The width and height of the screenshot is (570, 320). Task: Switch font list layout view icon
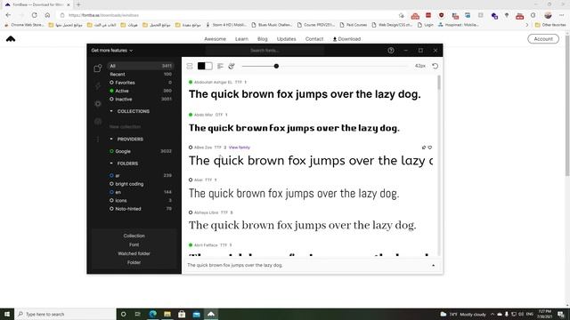(190, 66)
